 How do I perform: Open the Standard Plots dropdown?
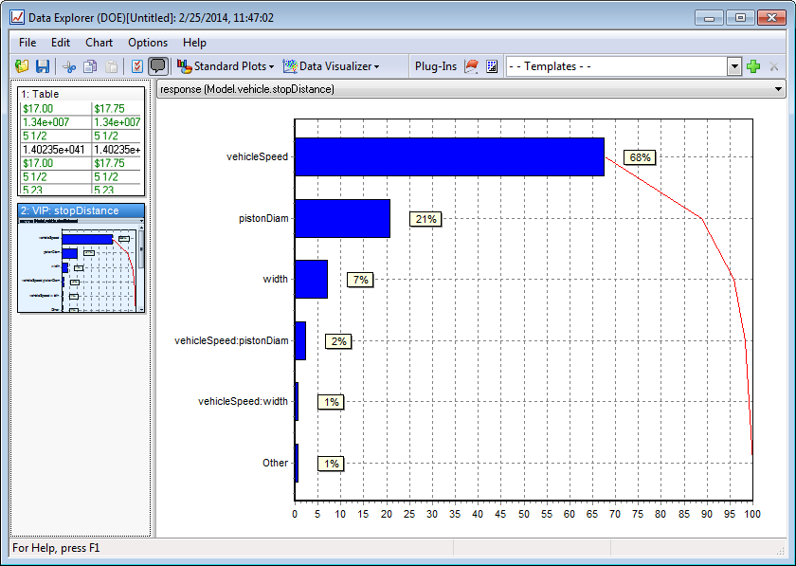click(x=226, y=66)
